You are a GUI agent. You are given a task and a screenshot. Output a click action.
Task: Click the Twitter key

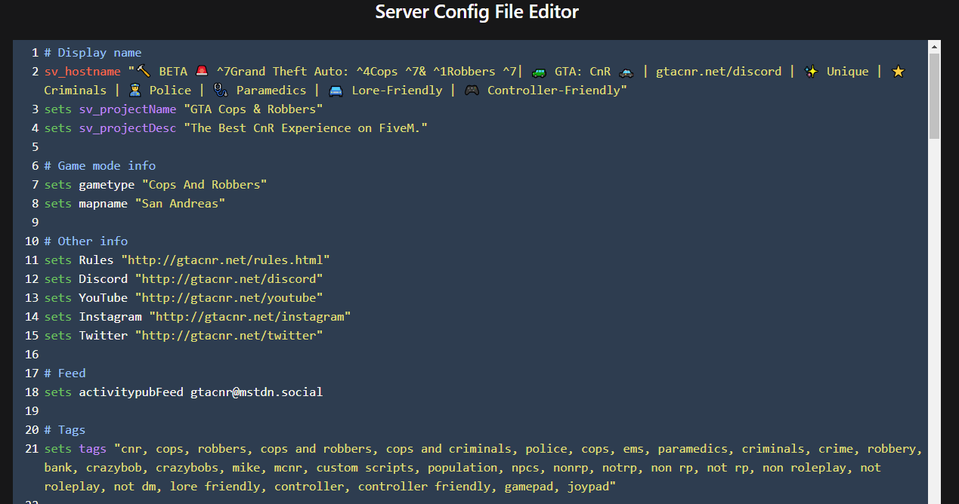point(104,336)
